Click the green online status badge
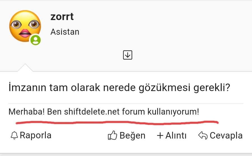Viewport: 252px width, 156px height. pyautogui.click(x=36, y=40)
